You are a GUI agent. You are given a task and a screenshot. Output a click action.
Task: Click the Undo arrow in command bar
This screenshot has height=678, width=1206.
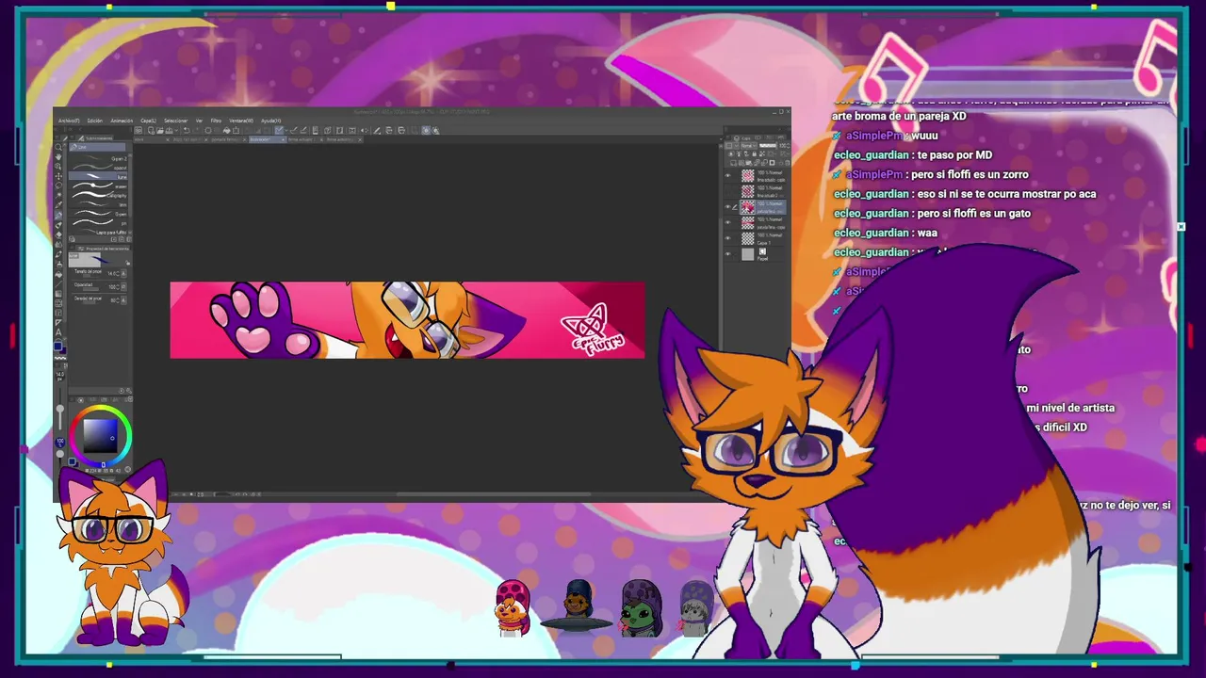[187, 130]
